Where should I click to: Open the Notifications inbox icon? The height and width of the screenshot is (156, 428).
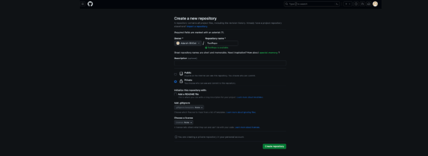tap(369, 4)
